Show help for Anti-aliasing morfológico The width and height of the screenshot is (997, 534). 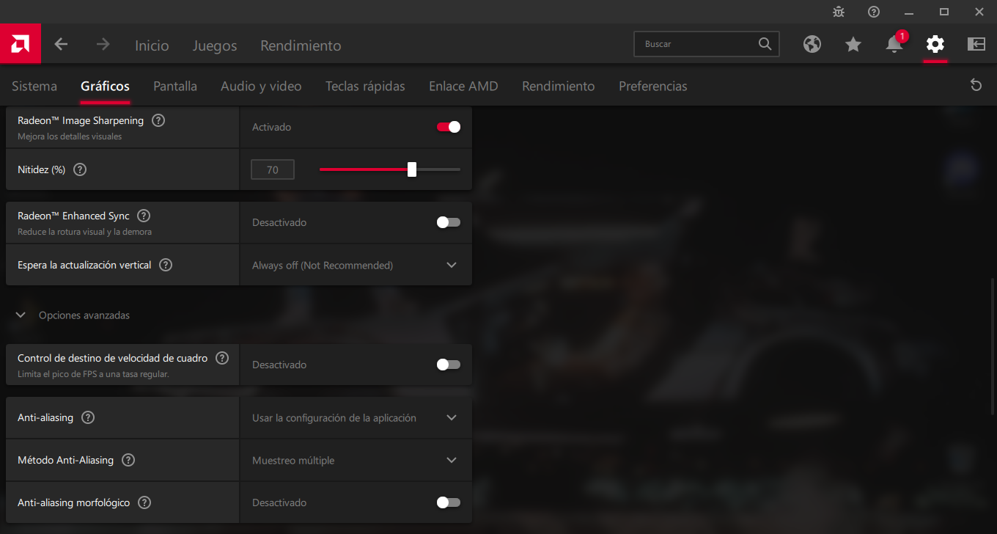(x=144, y=502)
